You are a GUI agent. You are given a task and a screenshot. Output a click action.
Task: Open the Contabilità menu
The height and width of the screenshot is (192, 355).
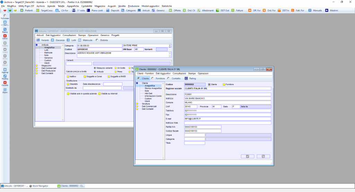(x=87, y=6)
